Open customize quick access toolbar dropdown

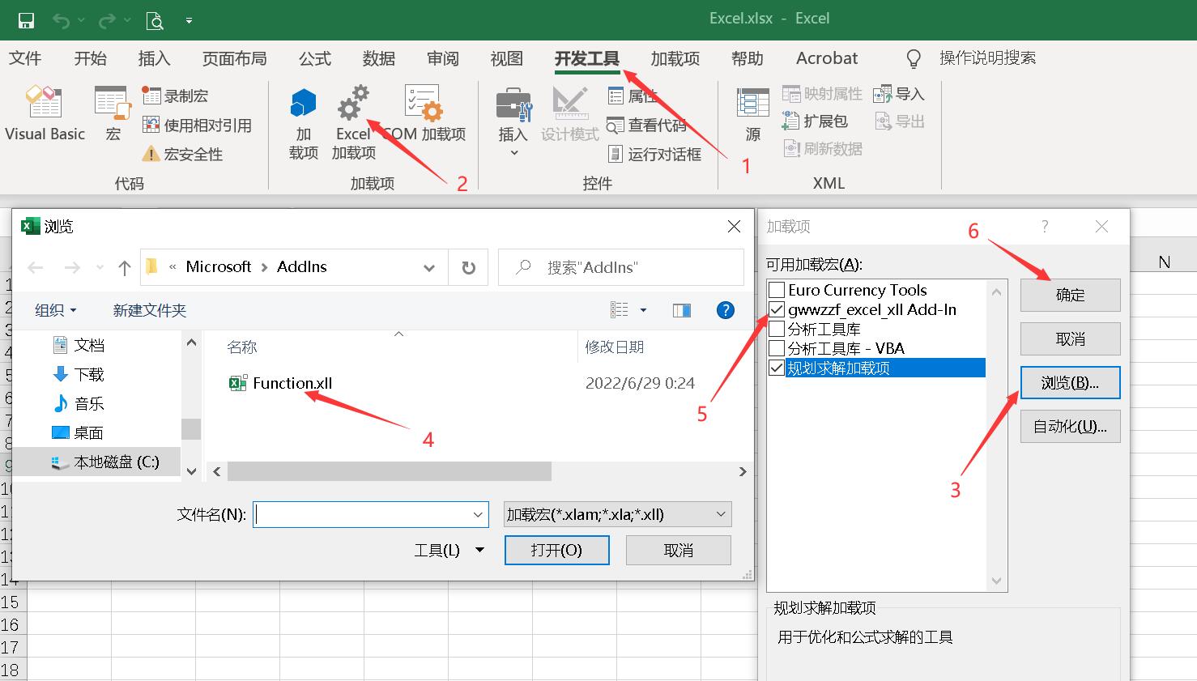point(189,21)
